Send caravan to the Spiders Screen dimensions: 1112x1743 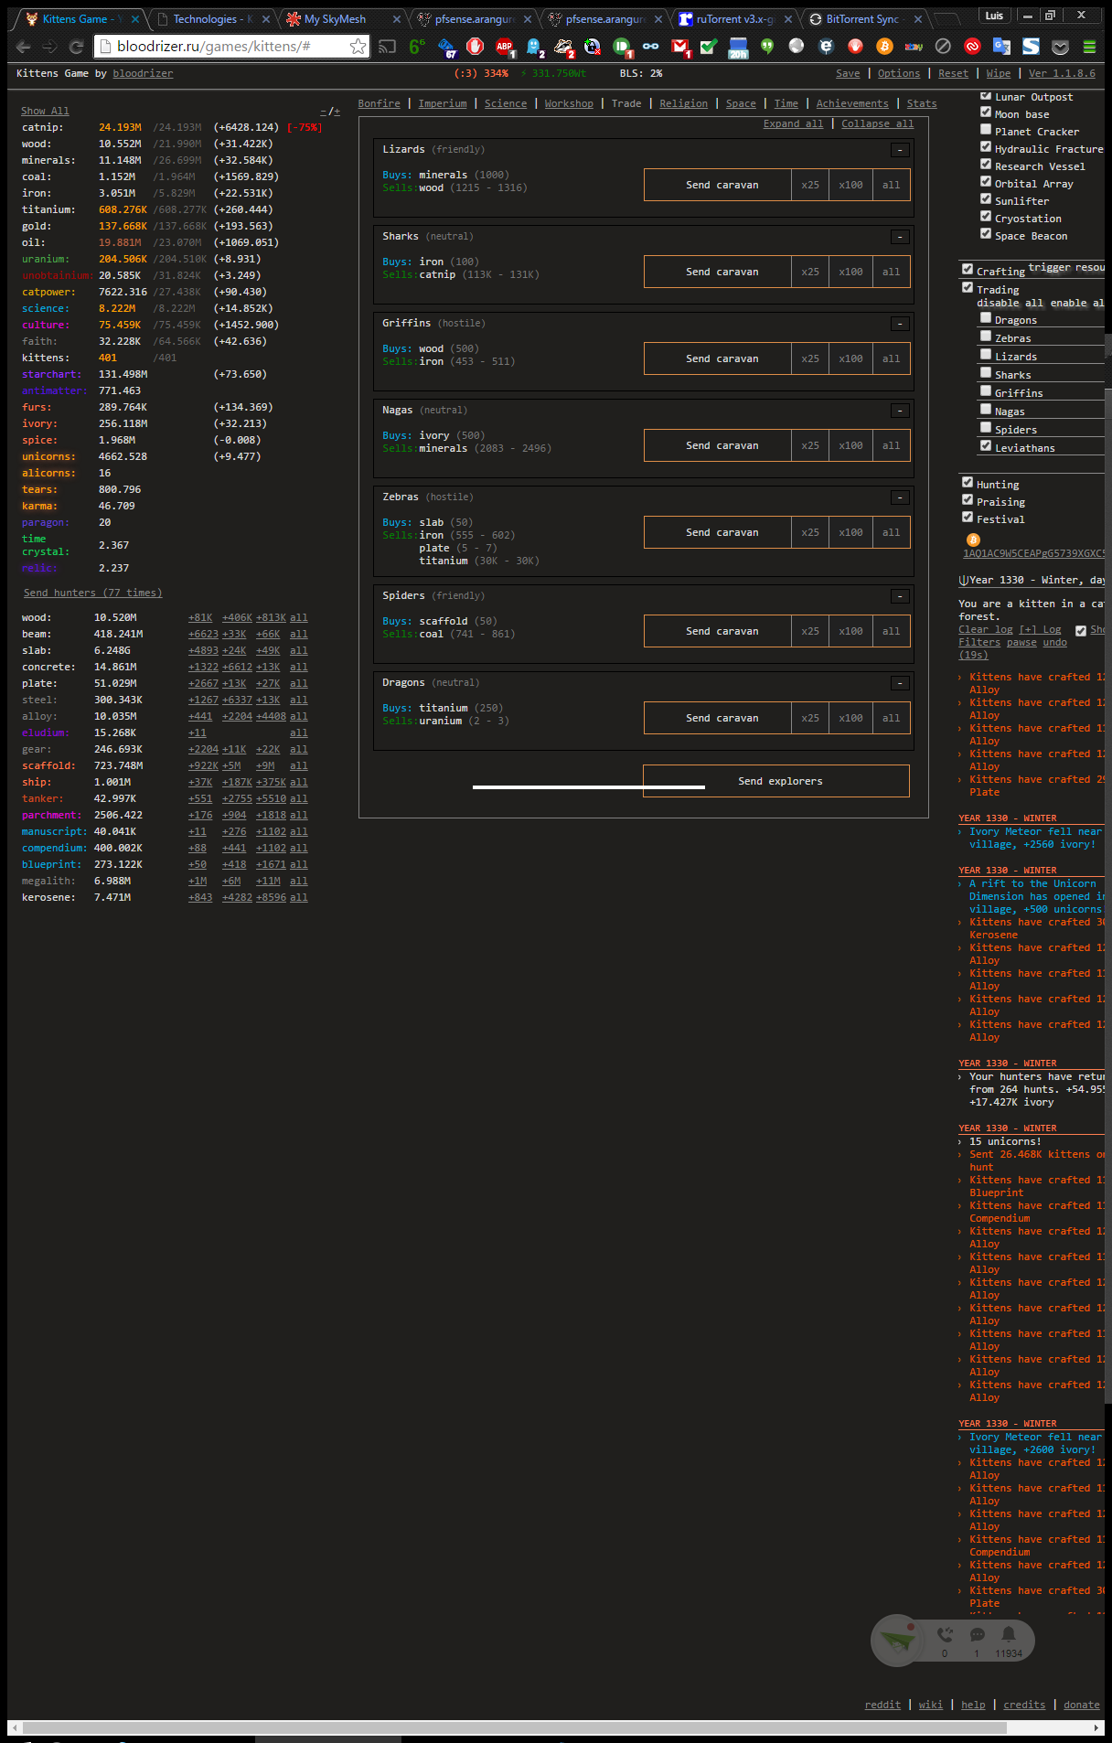click(722, 632)
